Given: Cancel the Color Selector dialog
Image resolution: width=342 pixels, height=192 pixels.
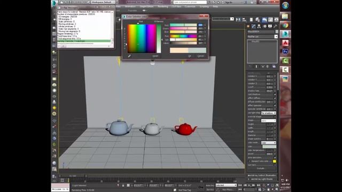Looking at the screenshot, I should click(200, 56).
